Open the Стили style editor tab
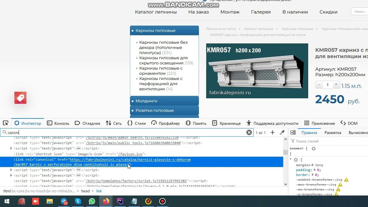This screenshot has width=368, height=207. (136, 123)
